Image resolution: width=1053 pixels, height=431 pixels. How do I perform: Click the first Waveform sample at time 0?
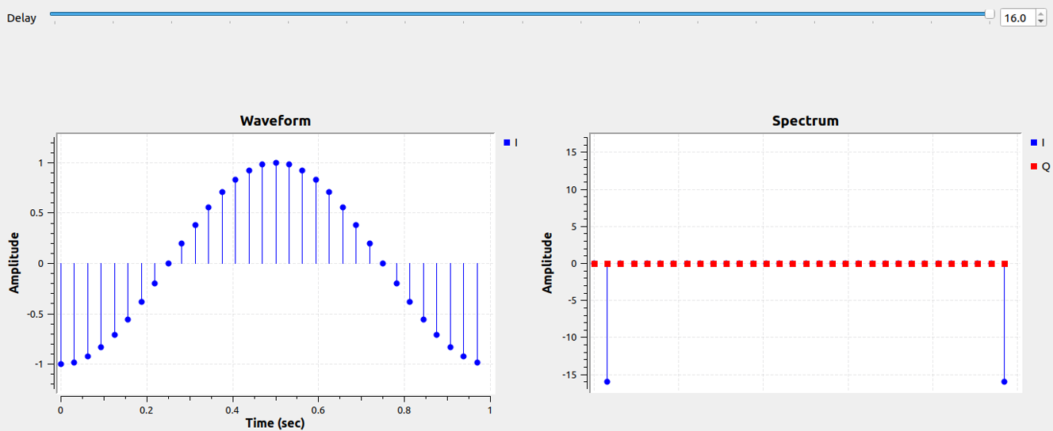click(61, 364)
